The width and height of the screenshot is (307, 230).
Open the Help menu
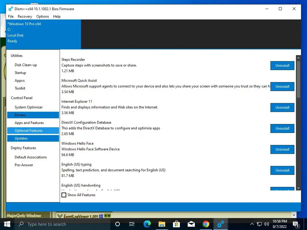(x=57, y=16)
